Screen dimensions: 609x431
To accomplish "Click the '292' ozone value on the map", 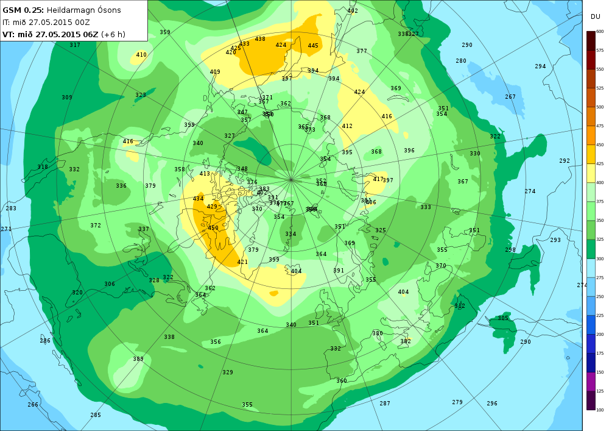I will click(565, 161).
